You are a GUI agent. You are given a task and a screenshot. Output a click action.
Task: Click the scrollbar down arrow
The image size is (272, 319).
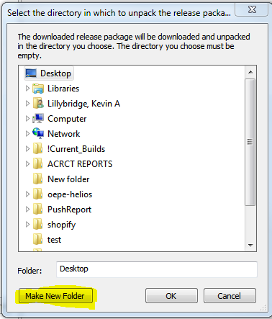250,245
